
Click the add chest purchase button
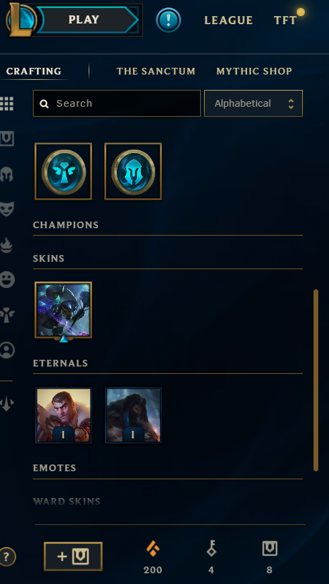(73, 556)
